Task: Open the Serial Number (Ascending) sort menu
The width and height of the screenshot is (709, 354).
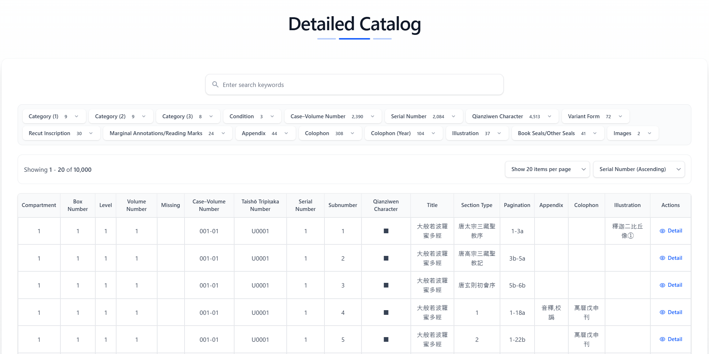Action: tap(639, 169)
